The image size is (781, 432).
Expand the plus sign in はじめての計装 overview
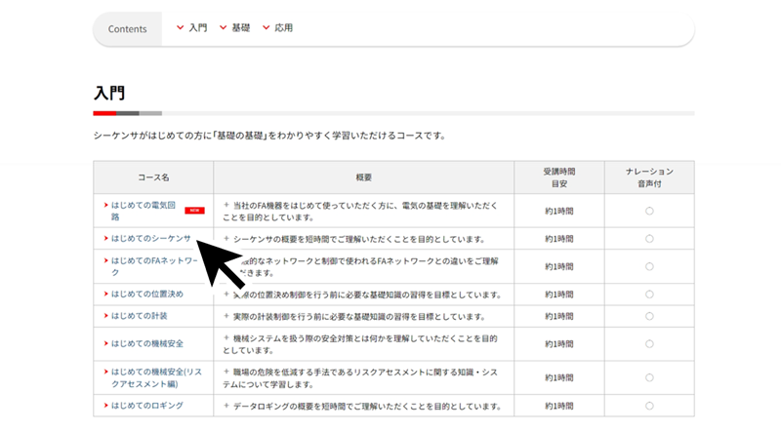click(226, 316)
